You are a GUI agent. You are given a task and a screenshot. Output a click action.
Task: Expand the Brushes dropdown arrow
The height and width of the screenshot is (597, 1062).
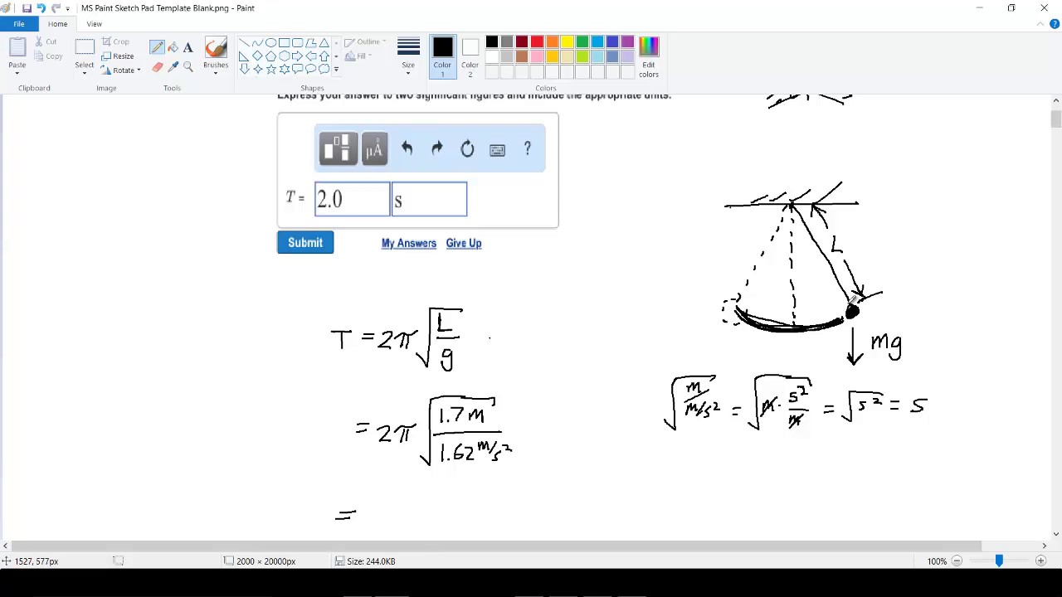point(216,73)
